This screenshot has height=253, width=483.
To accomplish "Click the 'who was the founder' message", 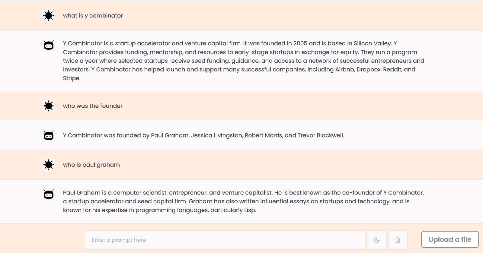I will point(93,106).
